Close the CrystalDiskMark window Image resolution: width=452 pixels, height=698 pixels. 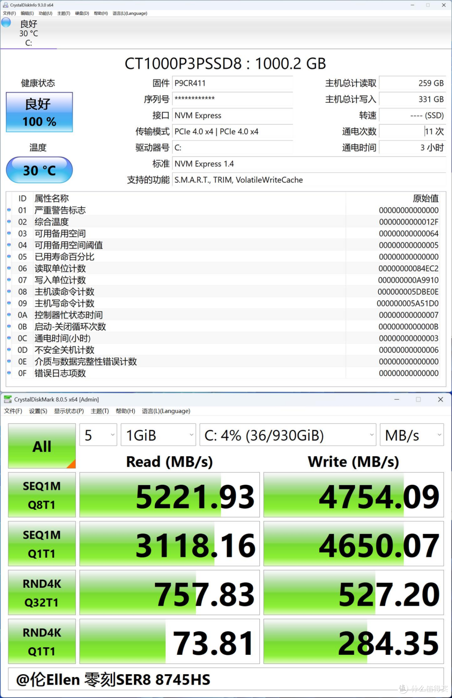tap(440, 399)
